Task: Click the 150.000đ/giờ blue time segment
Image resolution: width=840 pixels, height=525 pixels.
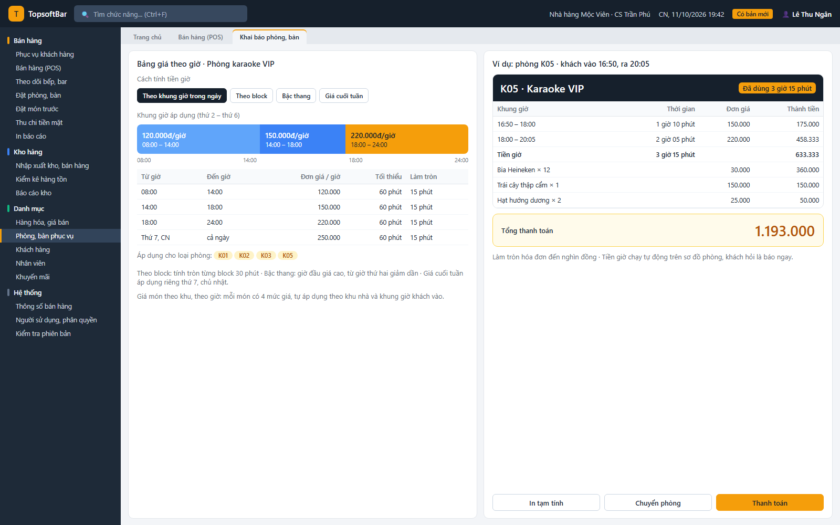Action: (x=302, y=139)
